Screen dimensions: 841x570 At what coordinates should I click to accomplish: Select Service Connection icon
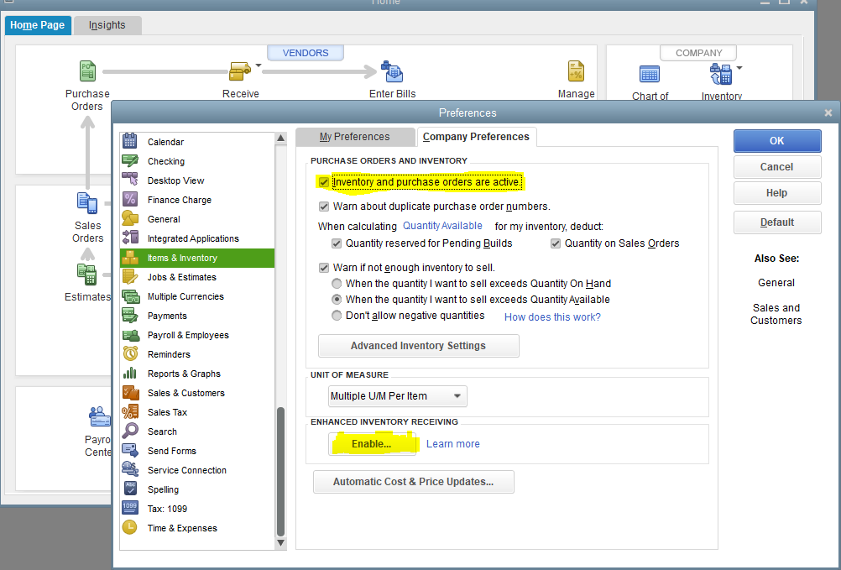130,470
